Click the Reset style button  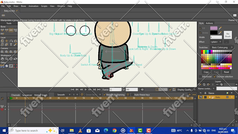point(226,72)
